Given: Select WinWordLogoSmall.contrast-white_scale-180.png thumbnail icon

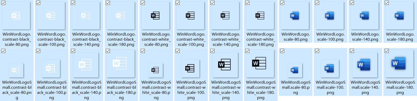Looking at the screenshot, I should [x=260, y=63].
